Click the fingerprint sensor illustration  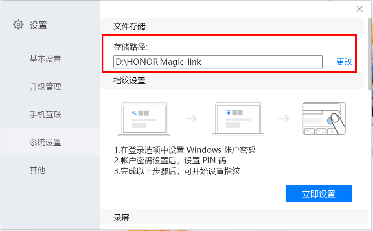click(x=324, y=118)
